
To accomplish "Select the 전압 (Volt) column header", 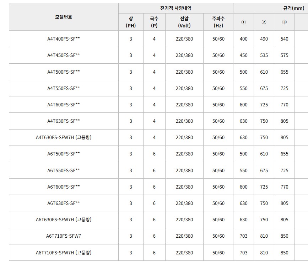I will (x=184, y=22).
